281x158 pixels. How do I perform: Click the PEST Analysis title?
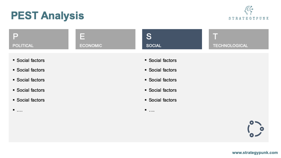click(47, 16)
